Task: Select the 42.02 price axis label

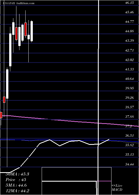Action: pyautogui.click(x=130, y=60)
